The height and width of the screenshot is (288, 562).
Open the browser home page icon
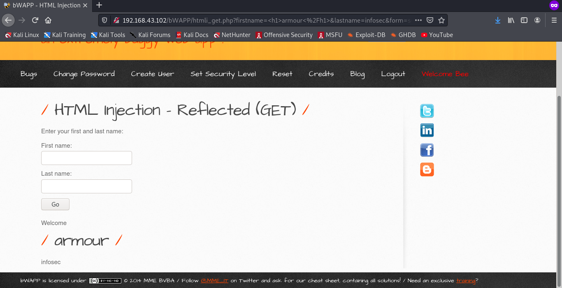coord(48,20)
